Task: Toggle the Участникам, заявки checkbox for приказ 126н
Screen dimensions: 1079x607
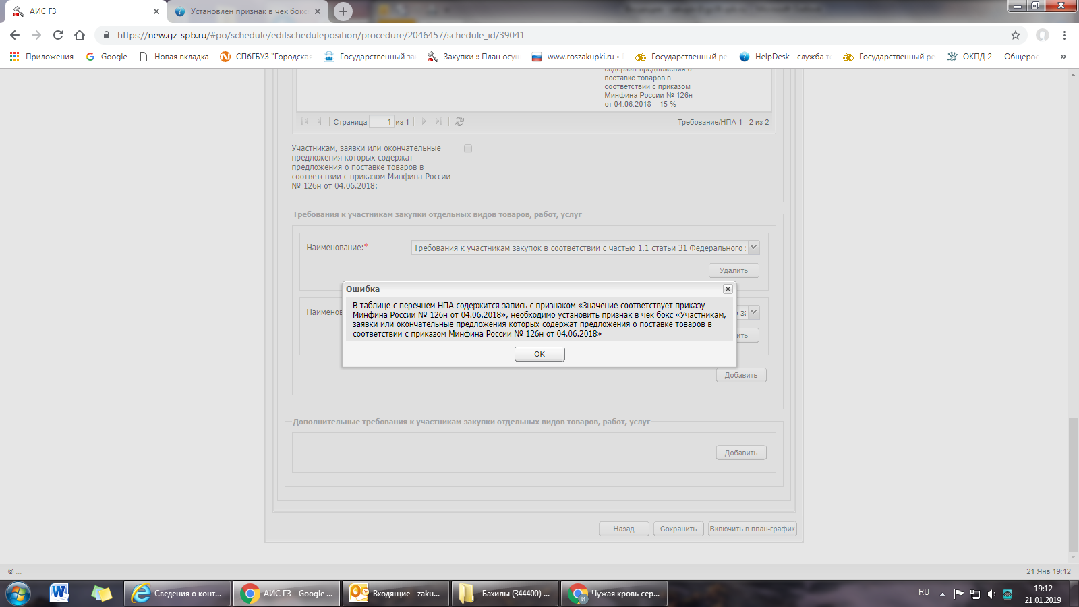Action: pos(468,148)
